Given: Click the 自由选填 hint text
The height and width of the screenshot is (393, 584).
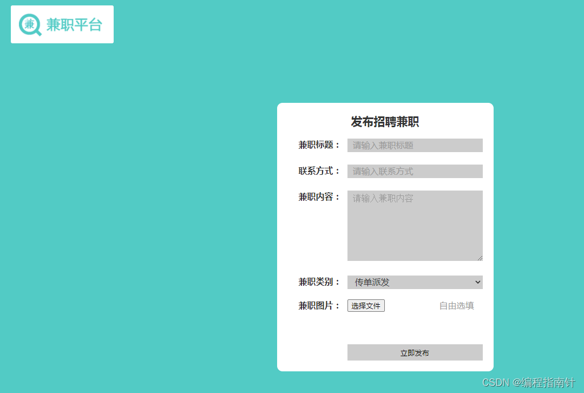Looking at the screenshot, I should (457, 306).
